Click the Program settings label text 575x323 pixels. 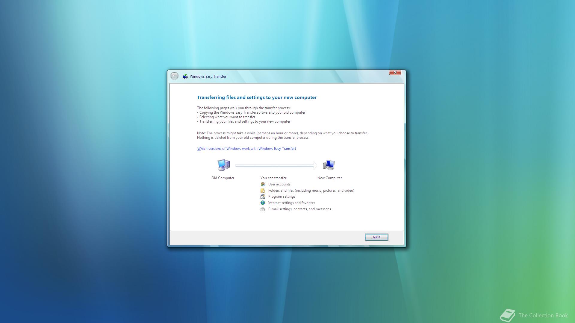pos(282,196)
